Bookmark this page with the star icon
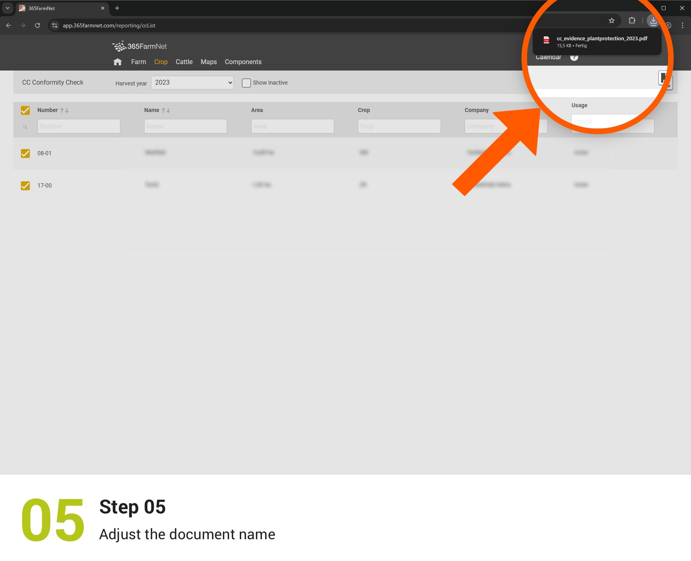 [611, 21]
